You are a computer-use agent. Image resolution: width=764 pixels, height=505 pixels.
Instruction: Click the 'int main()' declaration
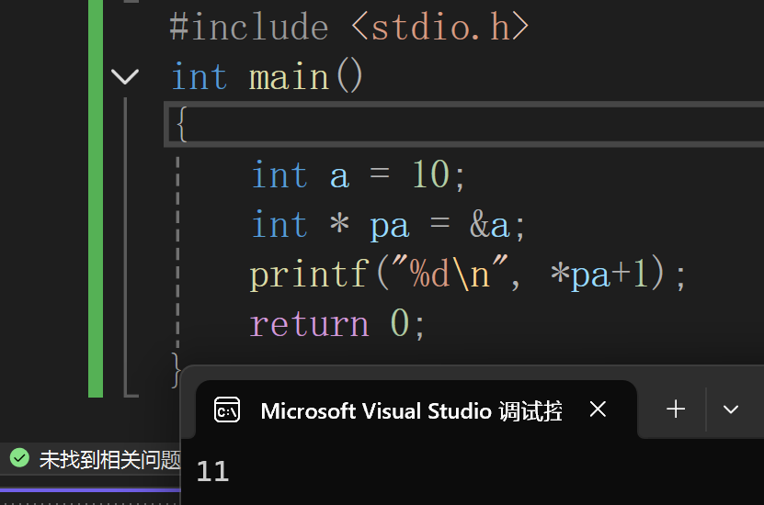267,76
